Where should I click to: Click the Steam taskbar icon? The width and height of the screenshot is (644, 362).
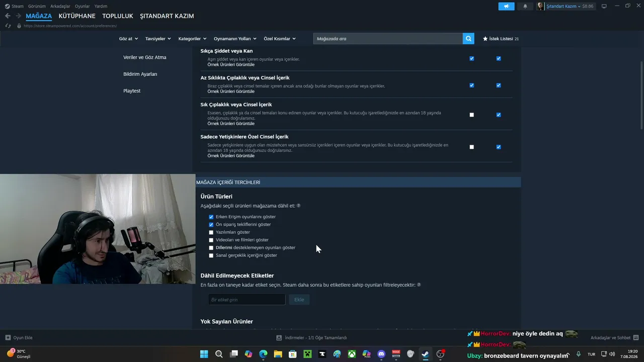pyautogui.click(x=426, y=354)
